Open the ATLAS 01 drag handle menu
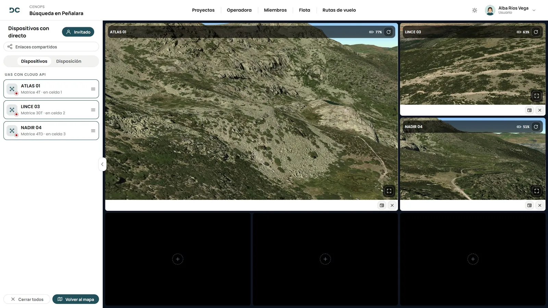 93,89
